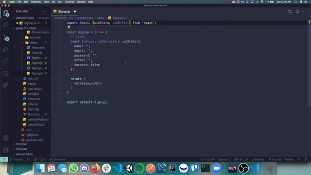This screenshot has width=311, height=175.
Task: Open the Terminal menu
Action: pyautogui.click(x=69, y=2)
